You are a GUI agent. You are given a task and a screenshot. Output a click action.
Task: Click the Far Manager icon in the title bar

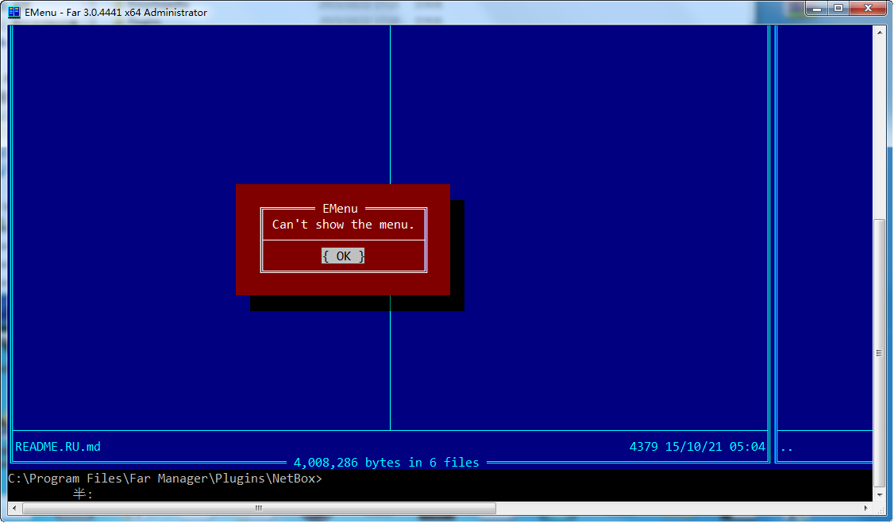(13, 12)
